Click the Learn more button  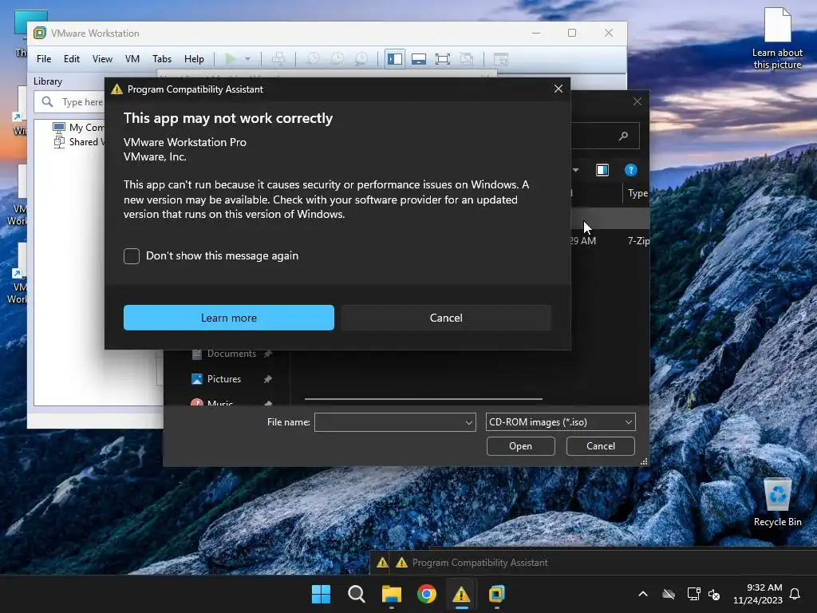tap(229, 318)
